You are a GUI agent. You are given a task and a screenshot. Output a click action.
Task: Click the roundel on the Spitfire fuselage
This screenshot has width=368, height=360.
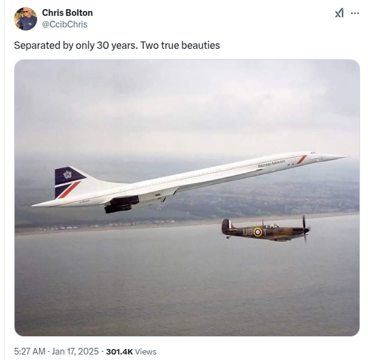[x=258, y=232]
